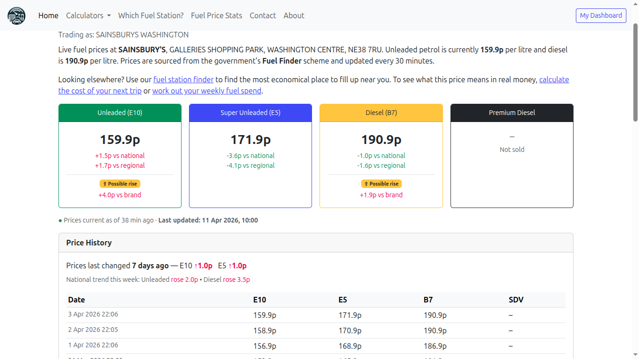
Task: Expand the Calculators dropdown menu
Action: [x=88, y=15]
